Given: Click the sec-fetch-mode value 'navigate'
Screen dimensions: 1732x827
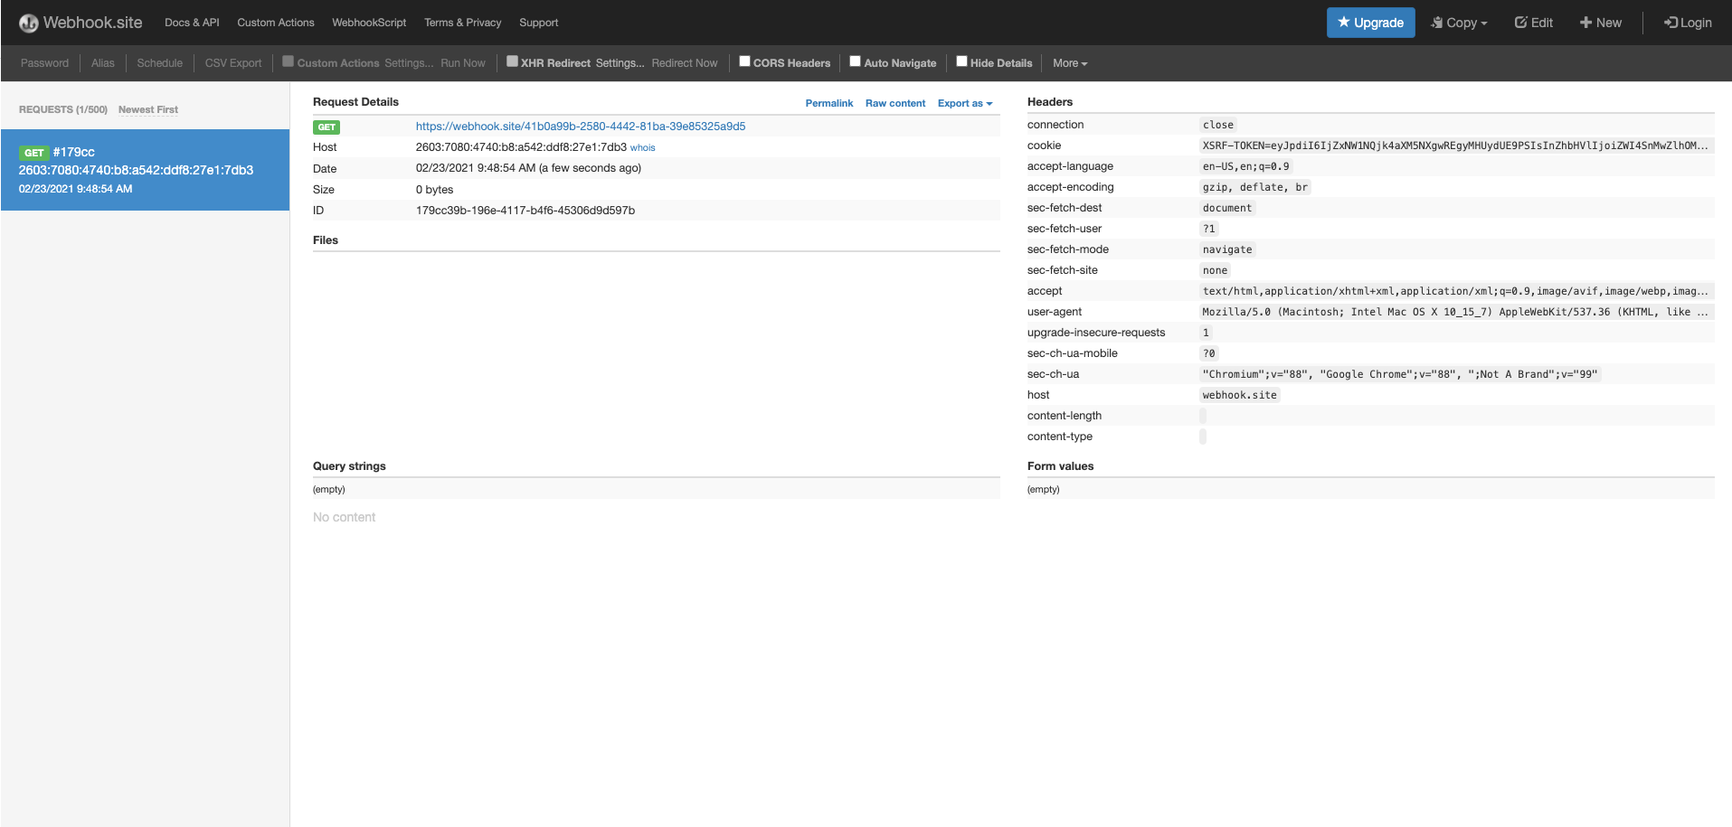Looking at the screenshot, I should [1226, 249].
